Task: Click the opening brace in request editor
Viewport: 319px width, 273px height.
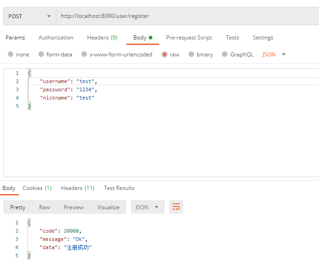Action: click(x=29, y=73)
